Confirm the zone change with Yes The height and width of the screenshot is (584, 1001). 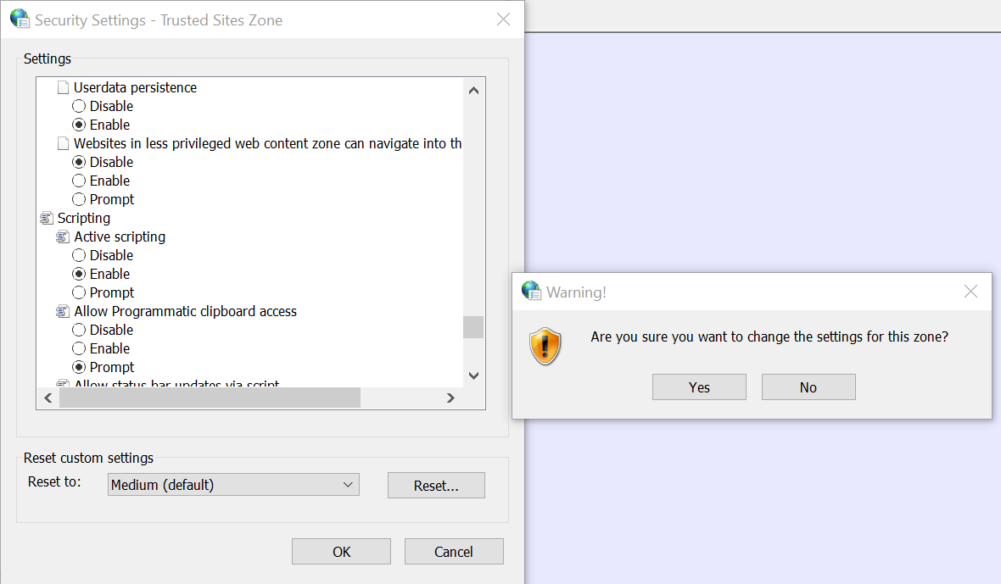coord(699,387)
